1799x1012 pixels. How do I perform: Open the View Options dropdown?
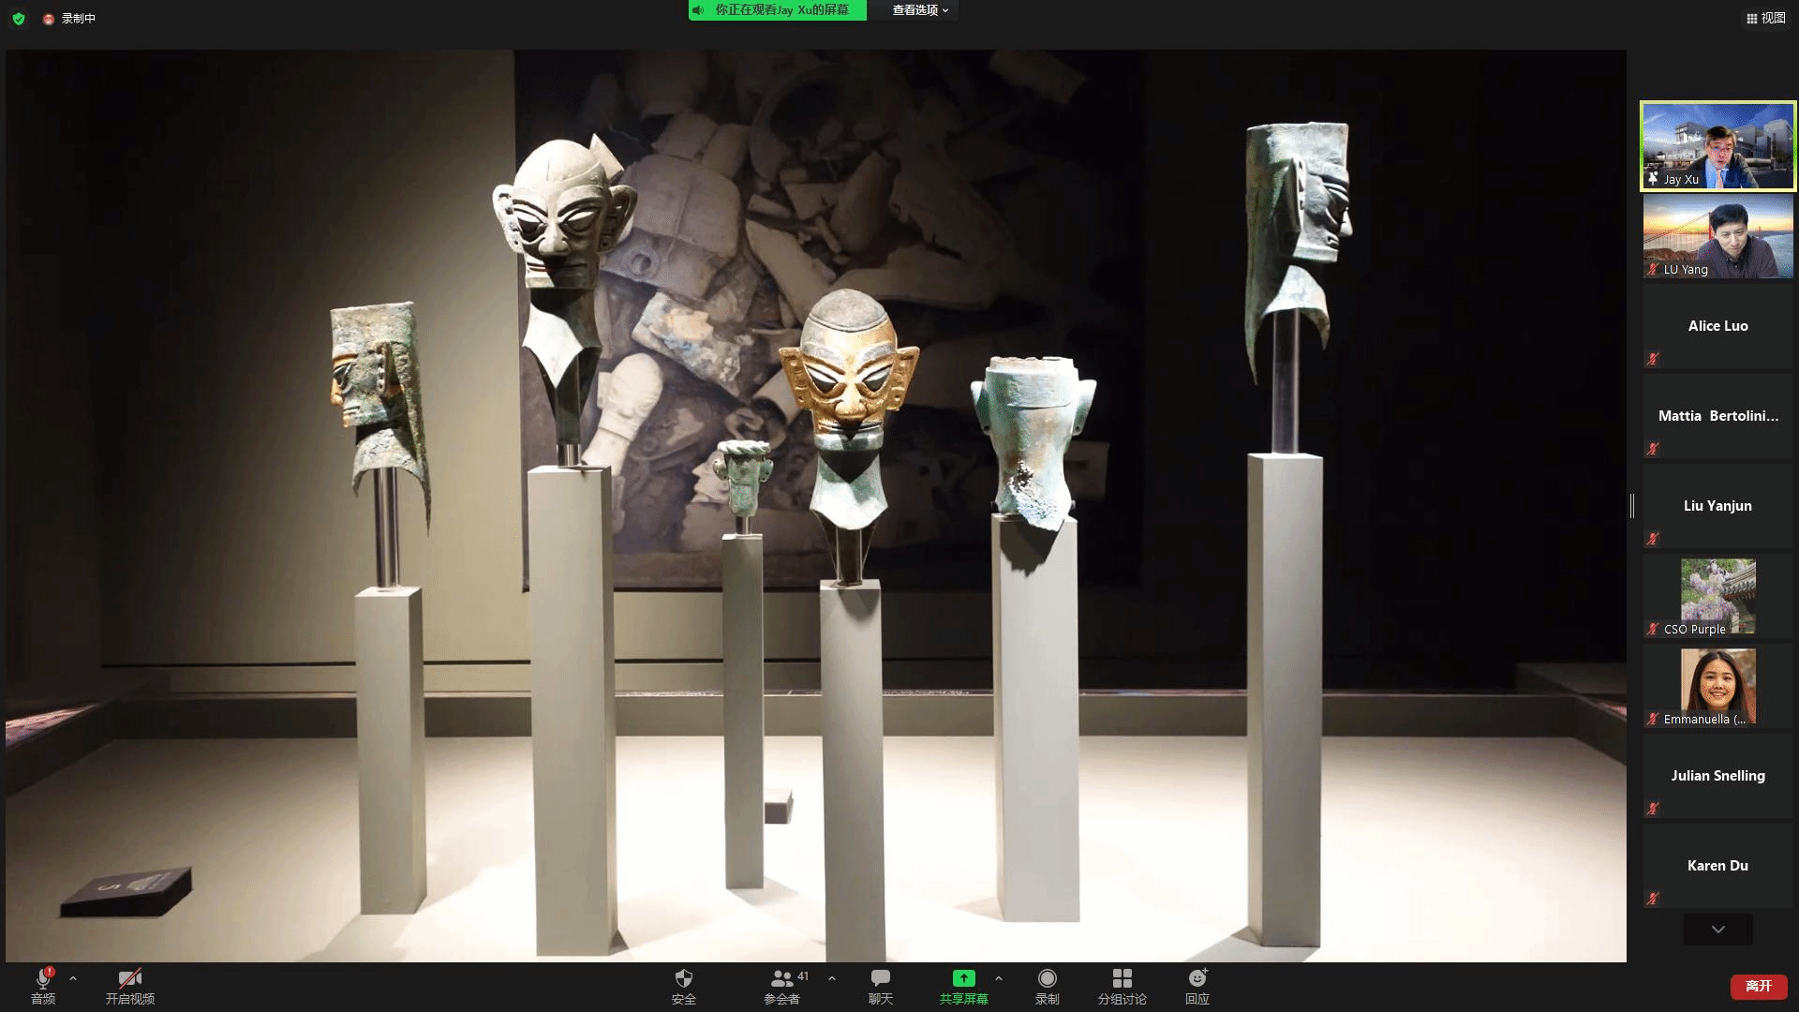920,10
